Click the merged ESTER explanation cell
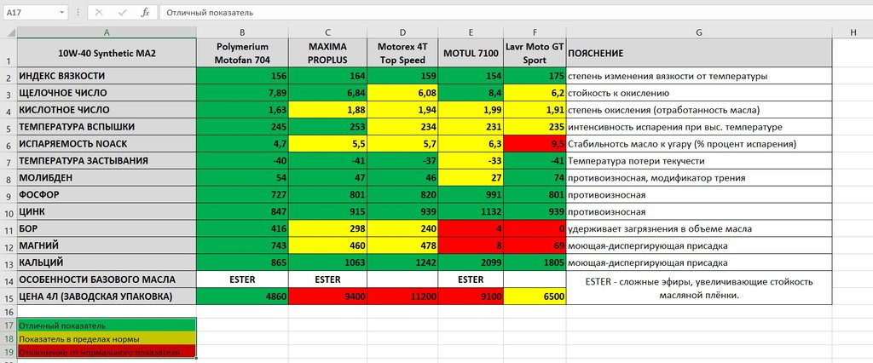This screenshot has width=873, height=363. click(x=699, y=288)
